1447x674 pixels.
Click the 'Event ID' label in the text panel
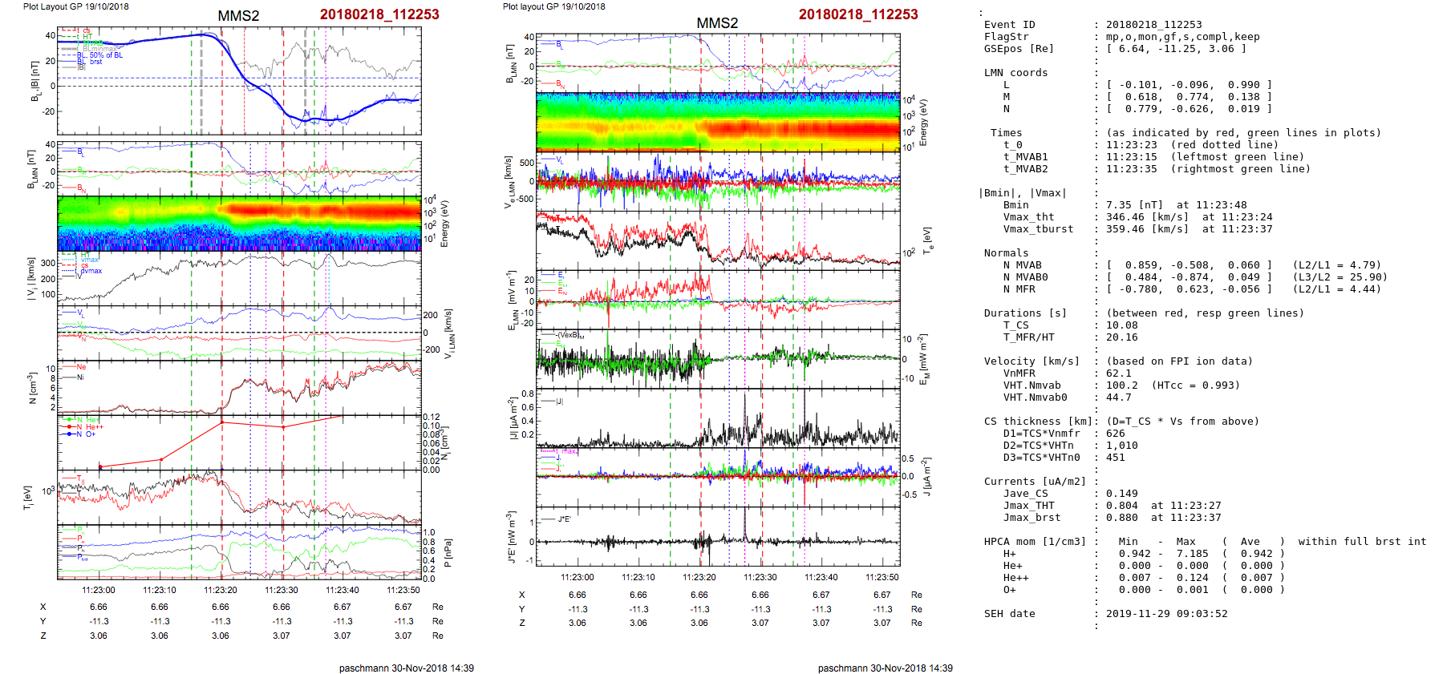[x=1010, y=25]
